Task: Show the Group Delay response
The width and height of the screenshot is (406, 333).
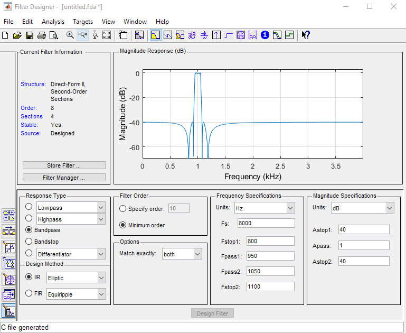Action: (192, 35)
